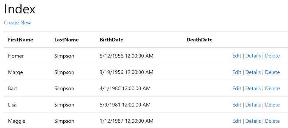Edit Bart Simpson's entry
This screenshot has width=288, height=128.
tap(237, 88)
